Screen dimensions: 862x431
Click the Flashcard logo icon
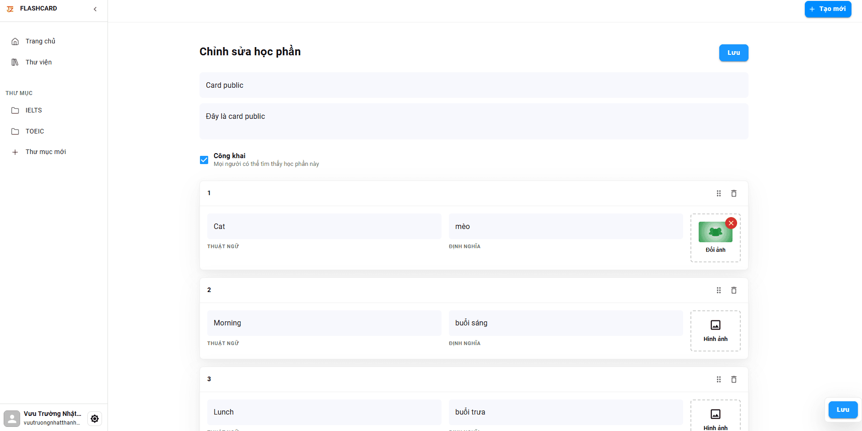(x=10, y=9)
